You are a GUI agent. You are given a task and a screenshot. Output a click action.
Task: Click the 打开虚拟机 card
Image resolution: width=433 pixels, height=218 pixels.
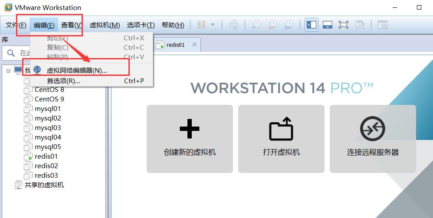281,139
